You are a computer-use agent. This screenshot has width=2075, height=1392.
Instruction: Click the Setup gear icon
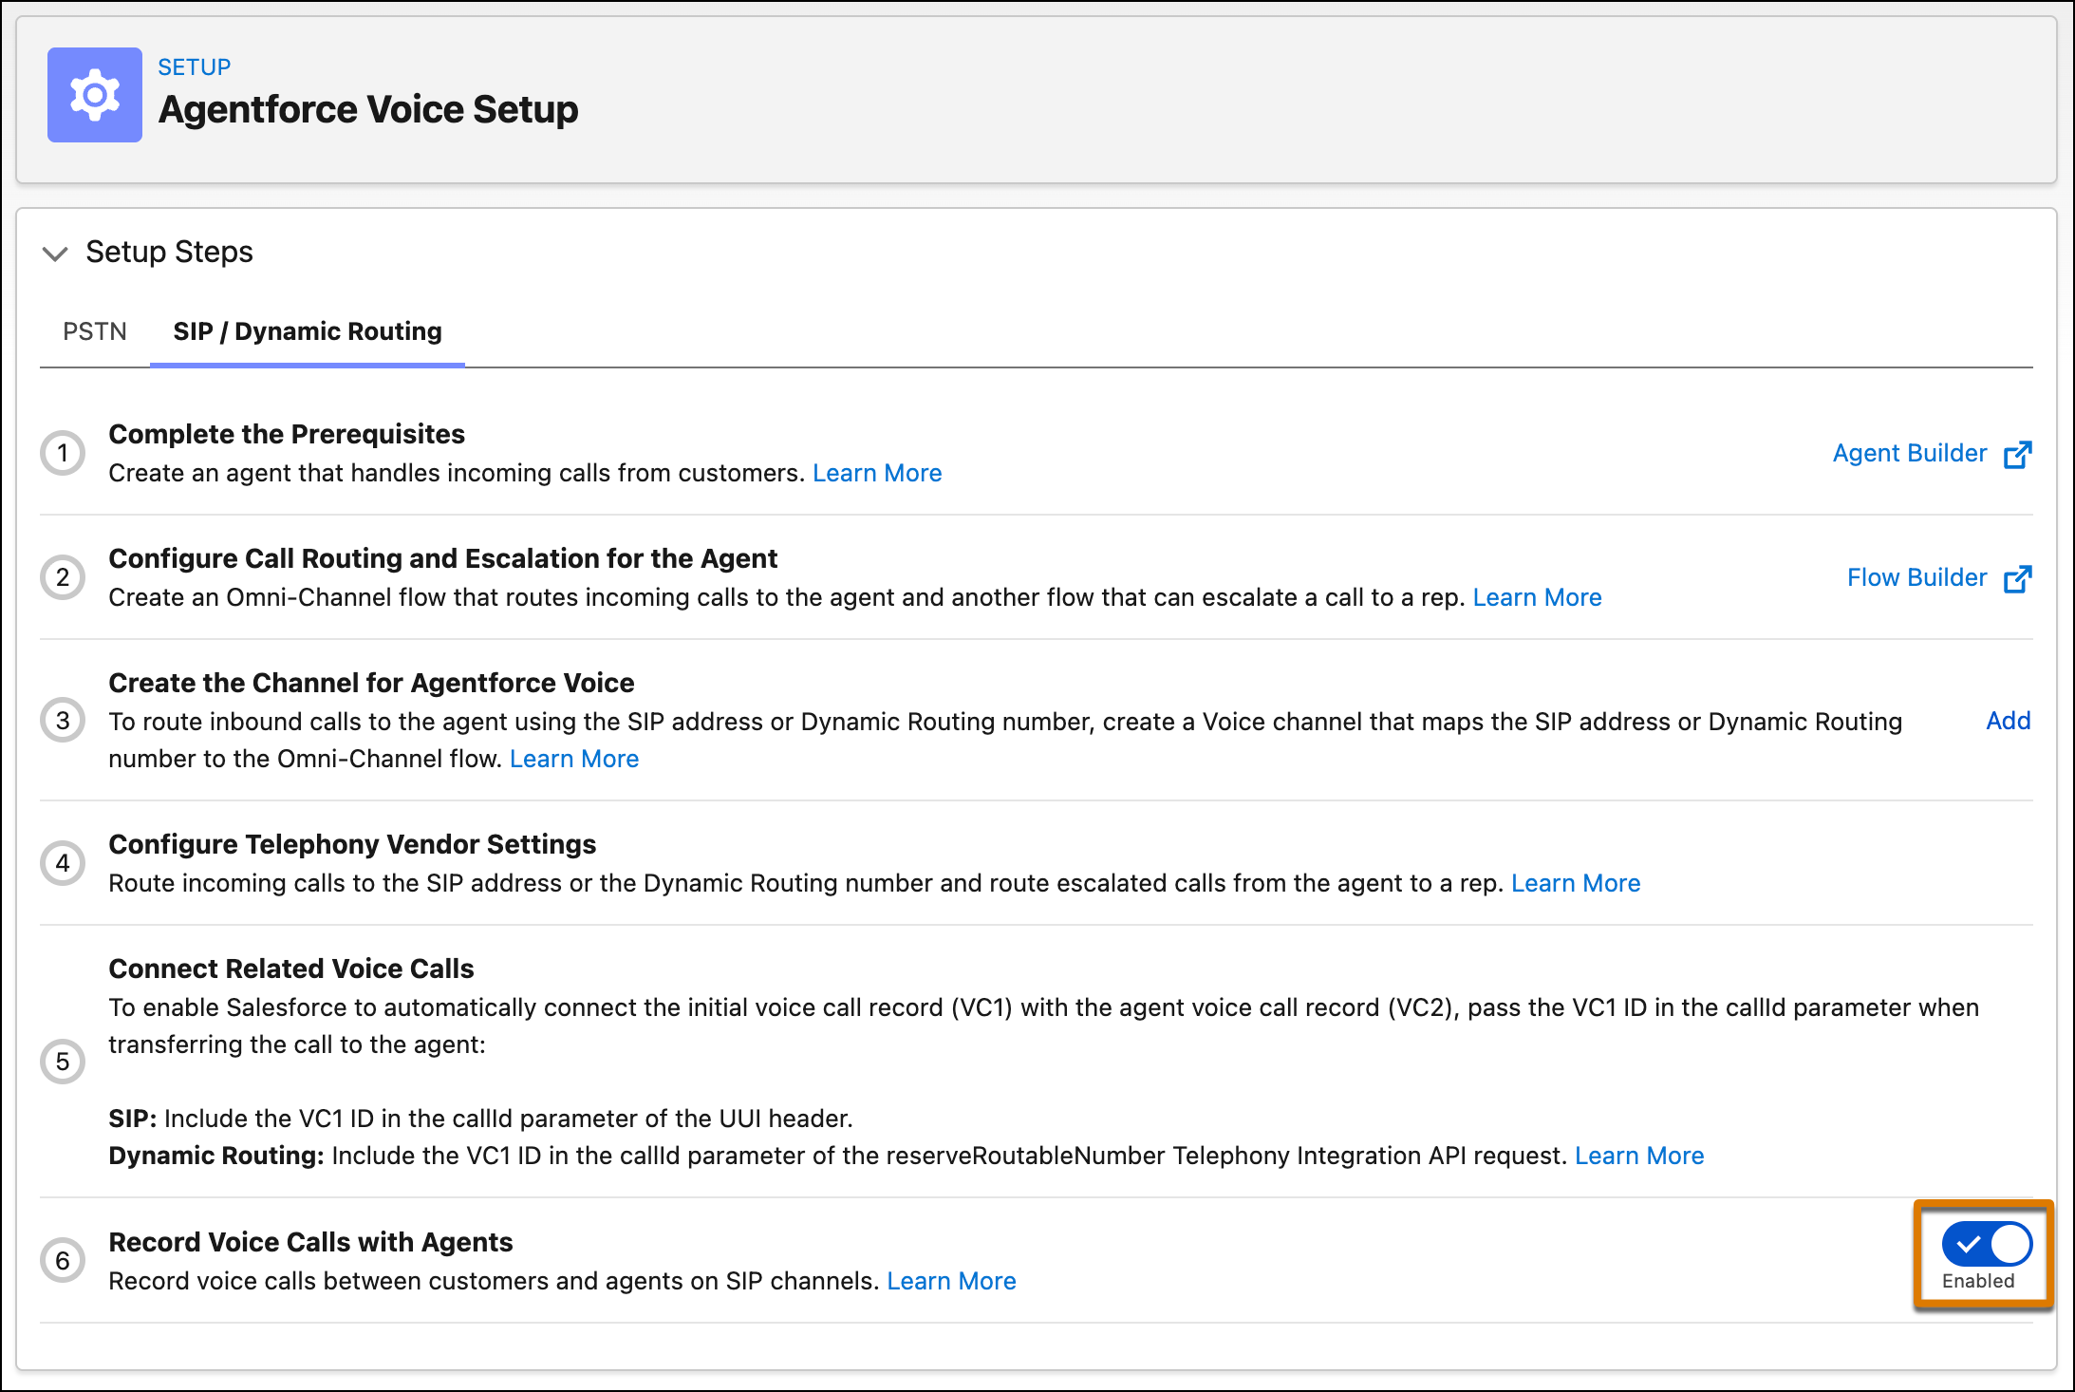[95, 95]
